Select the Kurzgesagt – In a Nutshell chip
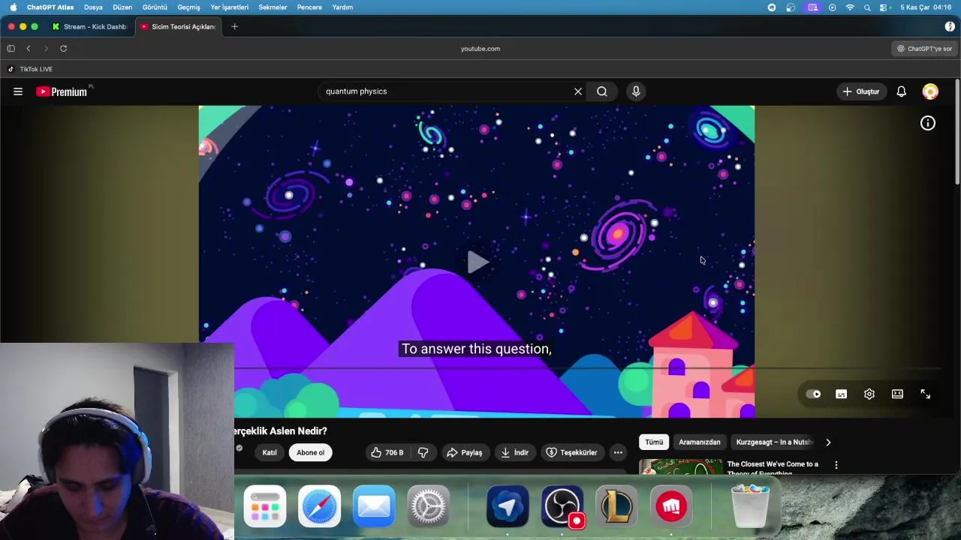This screenshot has height=540, width=961. coord(774,442)
